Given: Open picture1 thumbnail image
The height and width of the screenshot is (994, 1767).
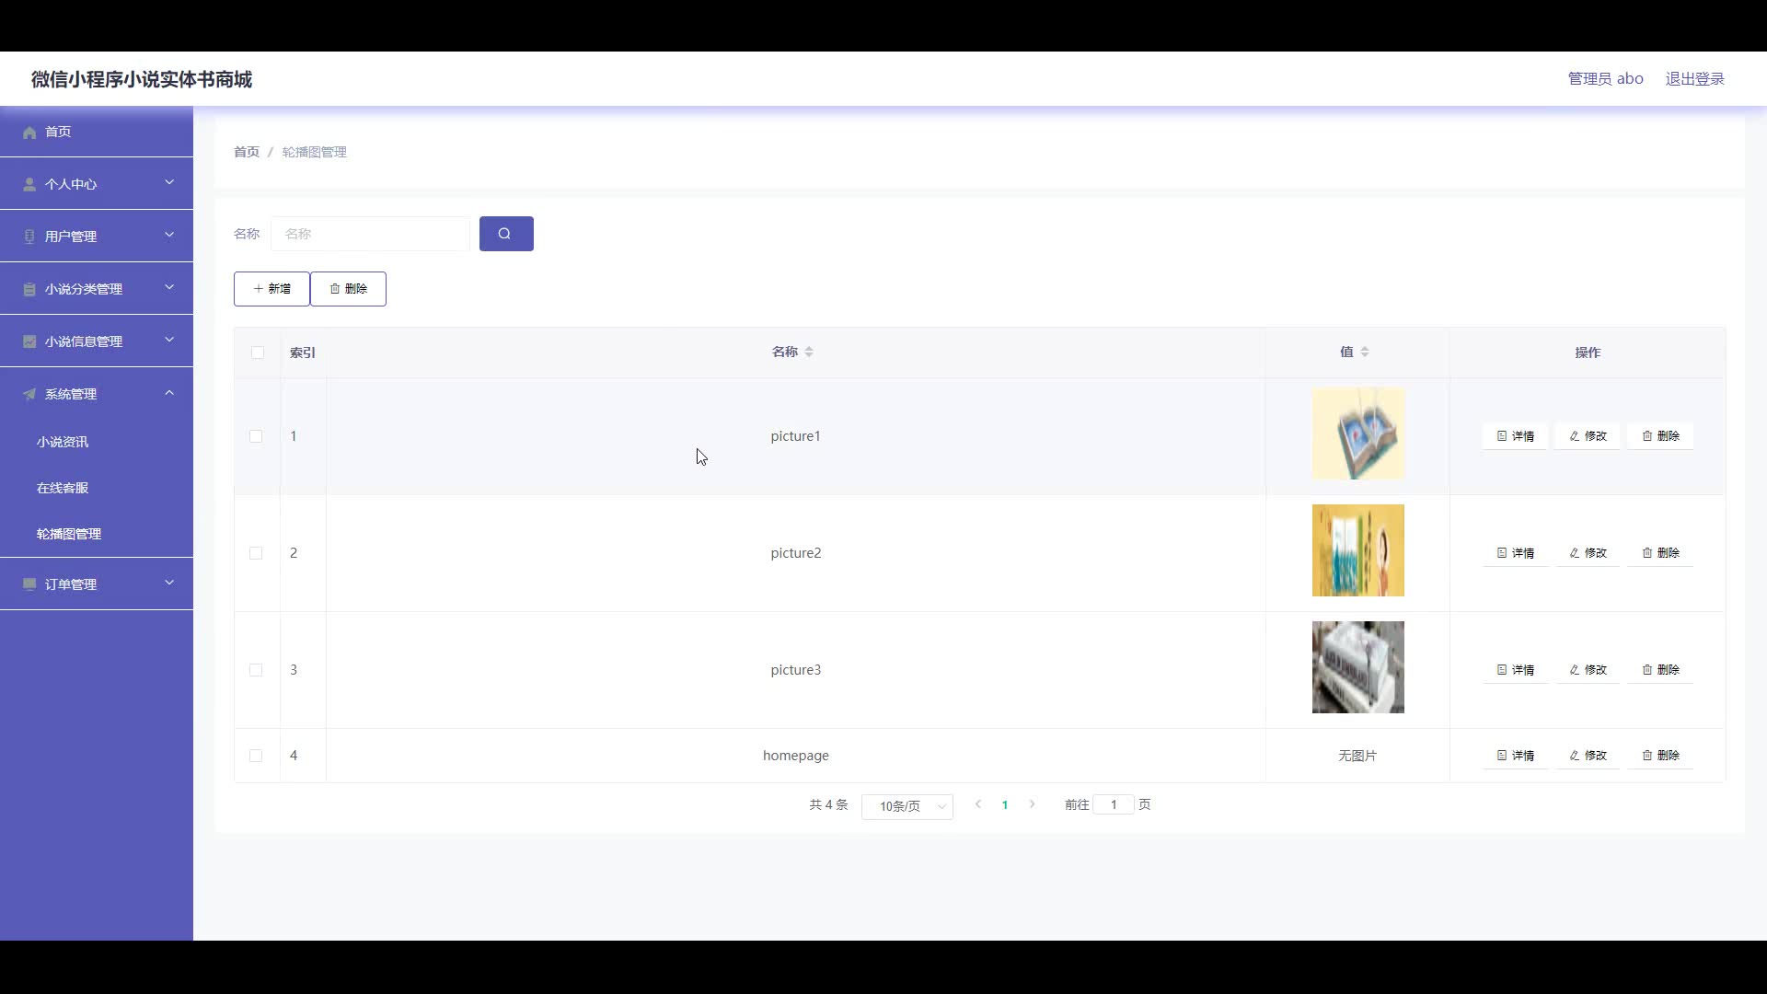Looking at the screenshot, I should (1358, 433).
